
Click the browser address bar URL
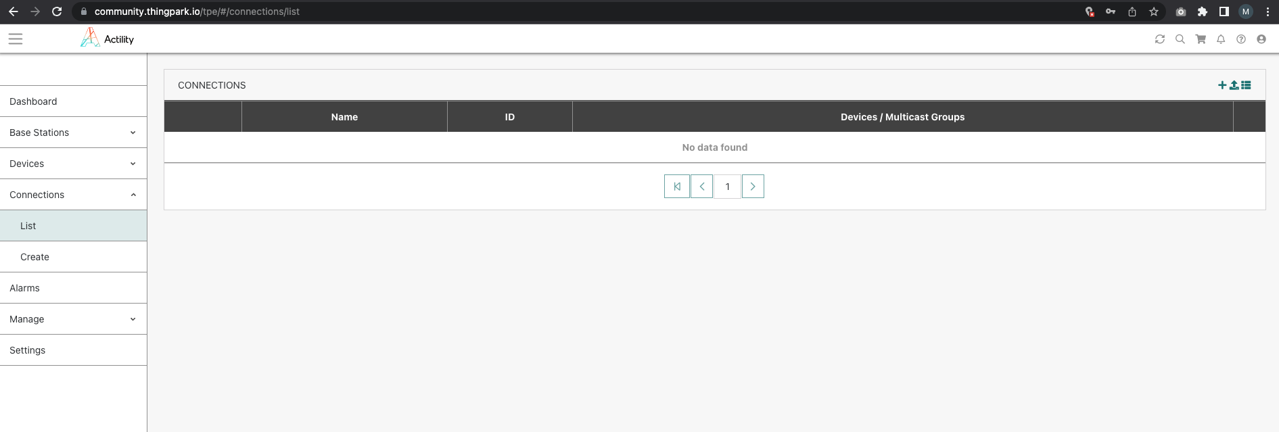[x=197, y=11]
